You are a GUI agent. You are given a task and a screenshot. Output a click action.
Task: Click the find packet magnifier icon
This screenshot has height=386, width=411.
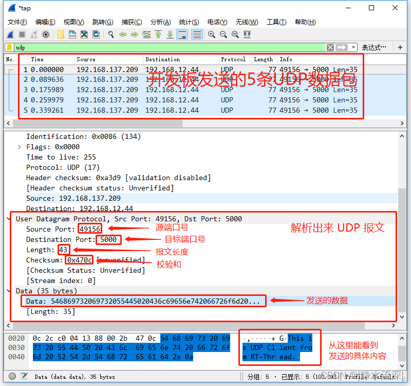pyautogui.click(x=110, y=34)
